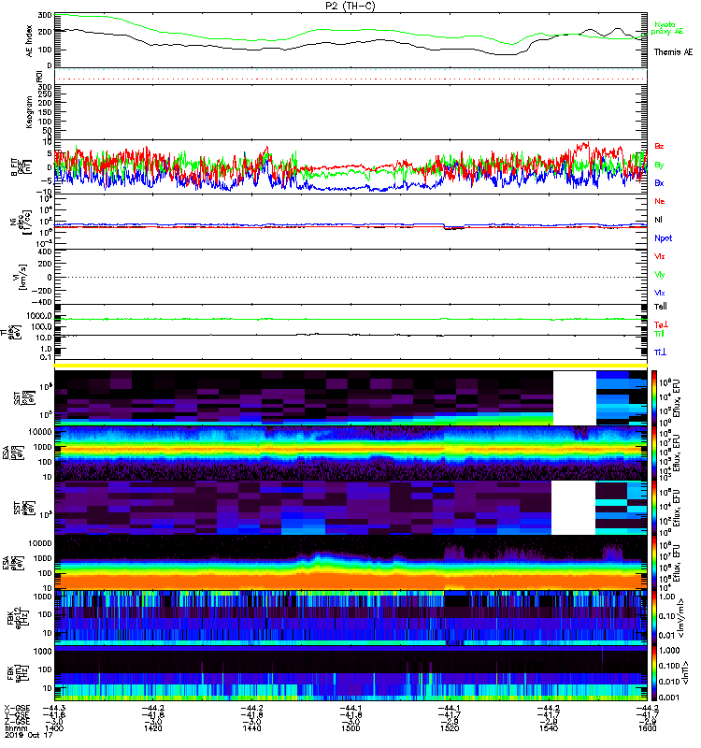Click the white data gap in the SST ion spectrogram
Screen dimensions: 701x748
pos(574,398)
